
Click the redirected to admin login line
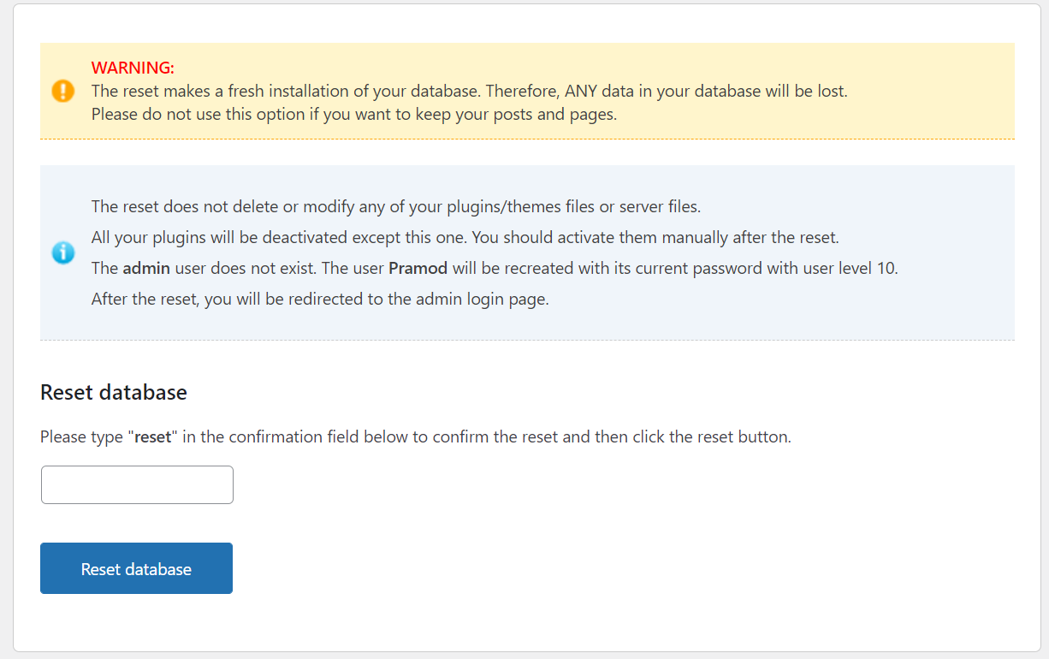click(320, 300)
